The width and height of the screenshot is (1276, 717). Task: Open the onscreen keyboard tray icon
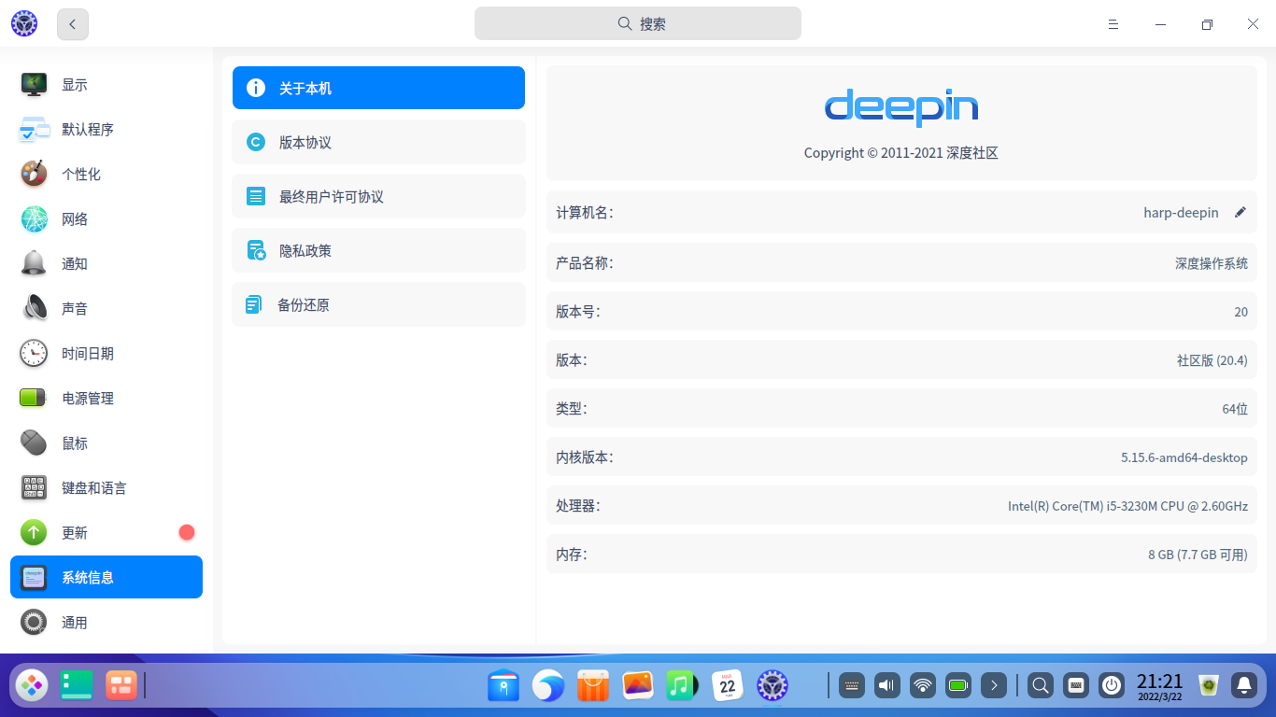(851, 685)
